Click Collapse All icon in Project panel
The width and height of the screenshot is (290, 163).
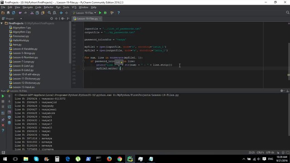56,19
